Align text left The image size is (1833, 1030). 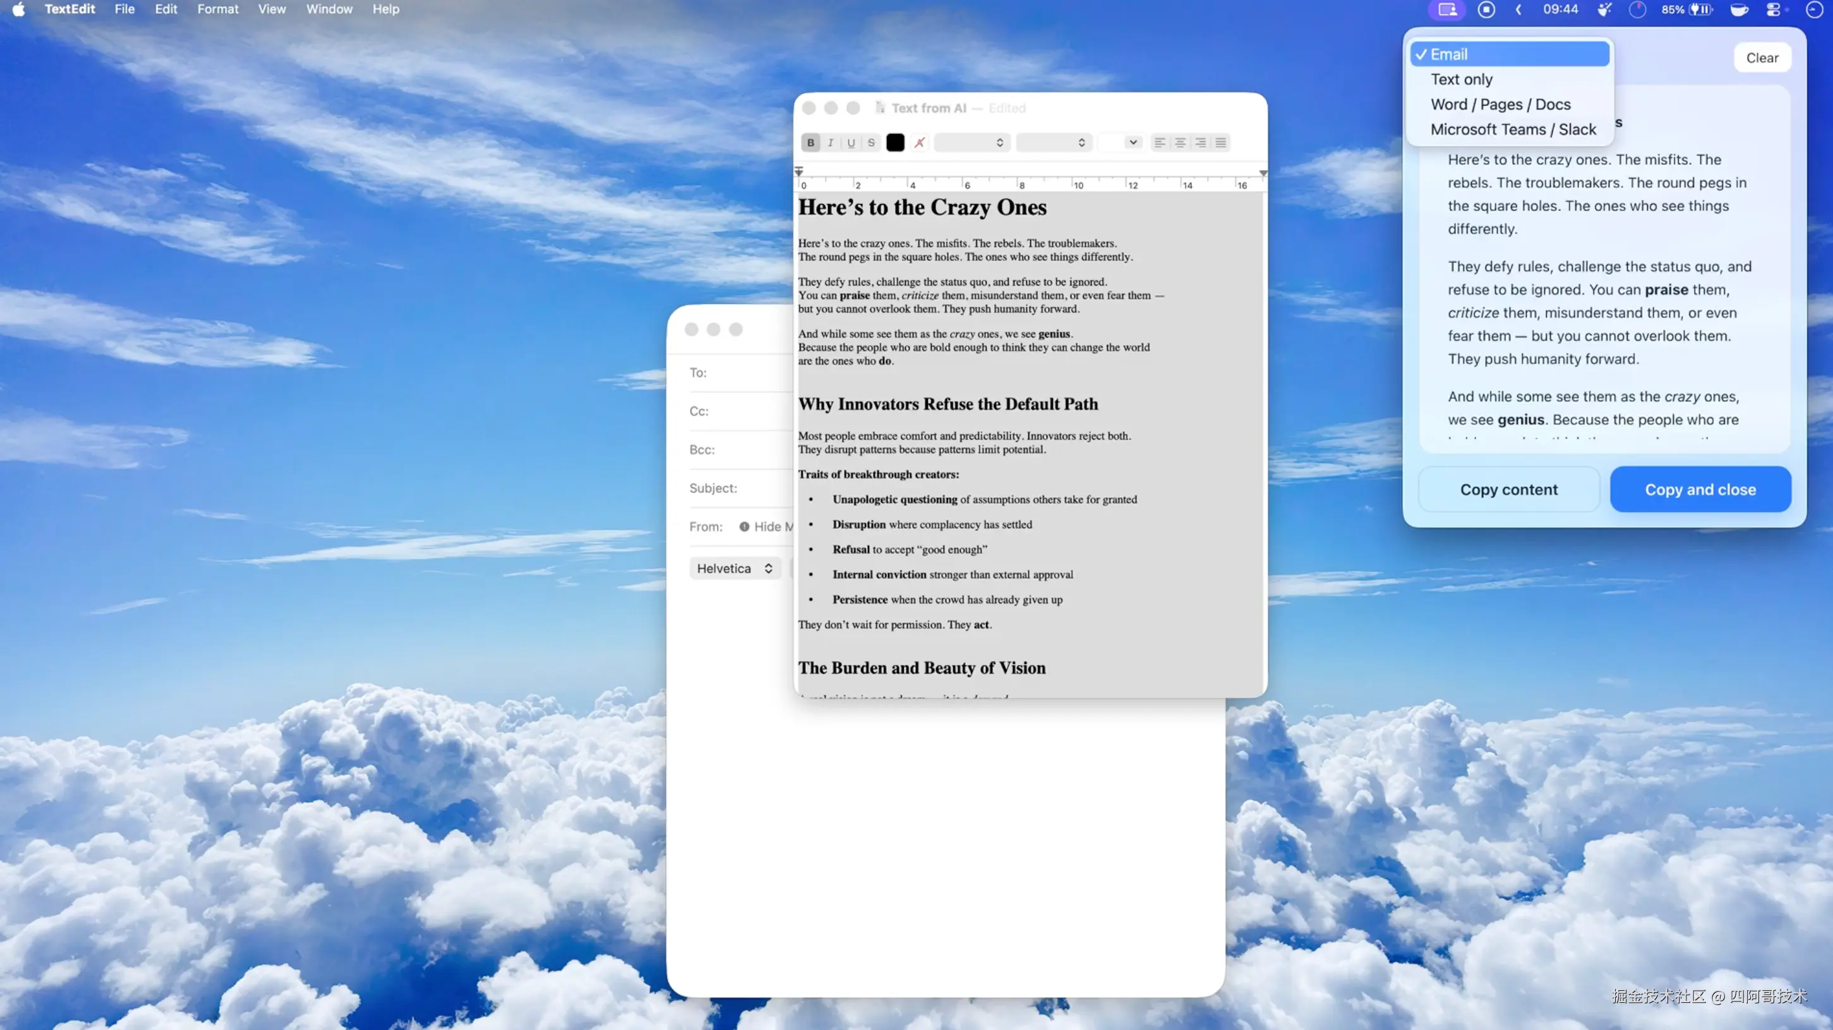[1159, 142]
